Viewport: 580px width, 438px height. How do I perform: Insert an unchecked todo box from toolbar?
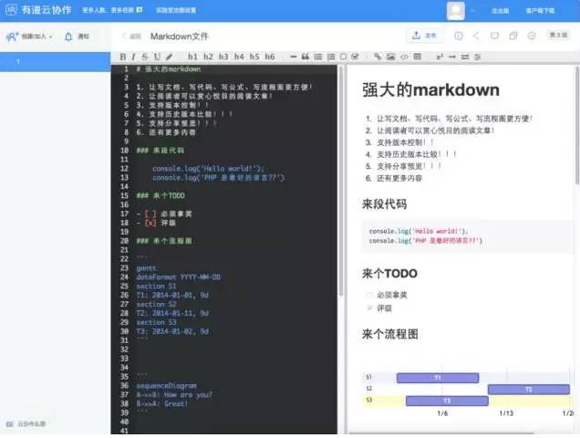pos(343,57)
